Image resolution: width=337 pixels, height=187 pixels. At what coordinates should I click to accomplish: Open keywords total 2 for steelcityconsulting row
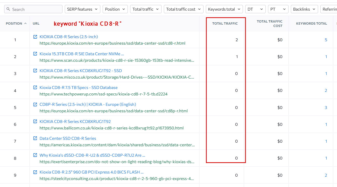pyautogui.click(x=326, y=175)
